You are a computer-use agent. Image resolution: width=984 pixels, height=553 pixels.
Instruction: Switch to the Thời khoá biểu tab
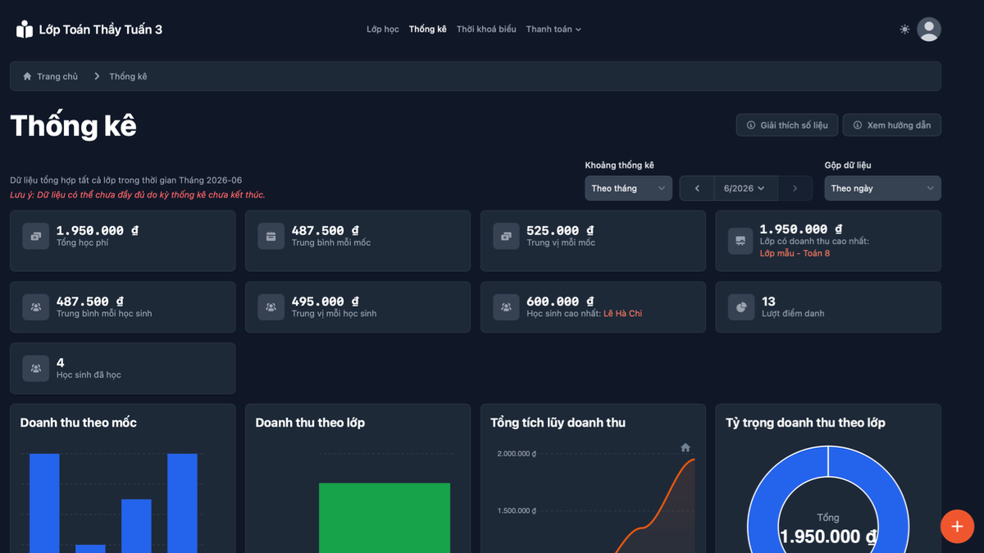(x=486, y=29)
